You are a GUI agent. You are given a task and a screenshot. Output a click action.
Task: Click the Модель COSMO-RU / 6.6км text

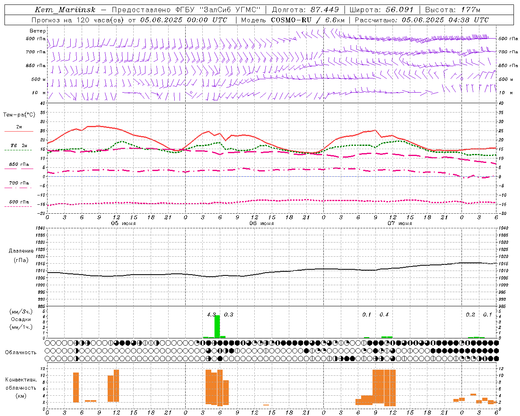pyautogui.click(x=293, y=20)
